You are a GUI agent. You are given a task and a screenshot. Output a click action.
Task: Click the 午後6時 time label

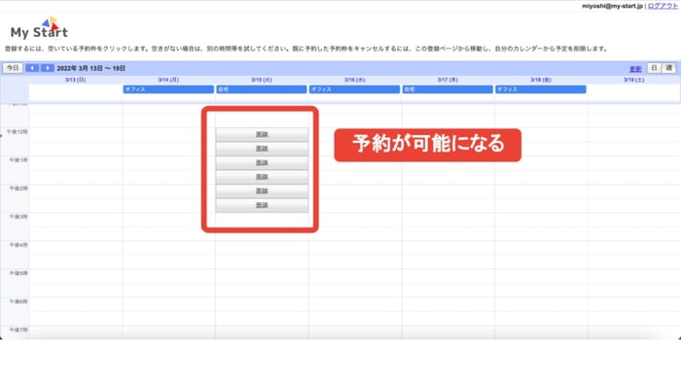18,301
